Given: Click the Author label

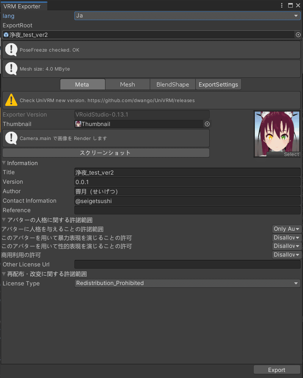Looking at the screenshot, I should 11,191.
